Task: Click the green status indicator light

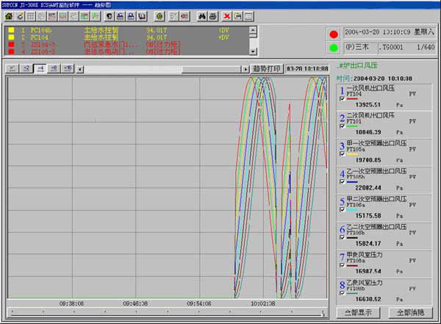Action: (334, 48)
